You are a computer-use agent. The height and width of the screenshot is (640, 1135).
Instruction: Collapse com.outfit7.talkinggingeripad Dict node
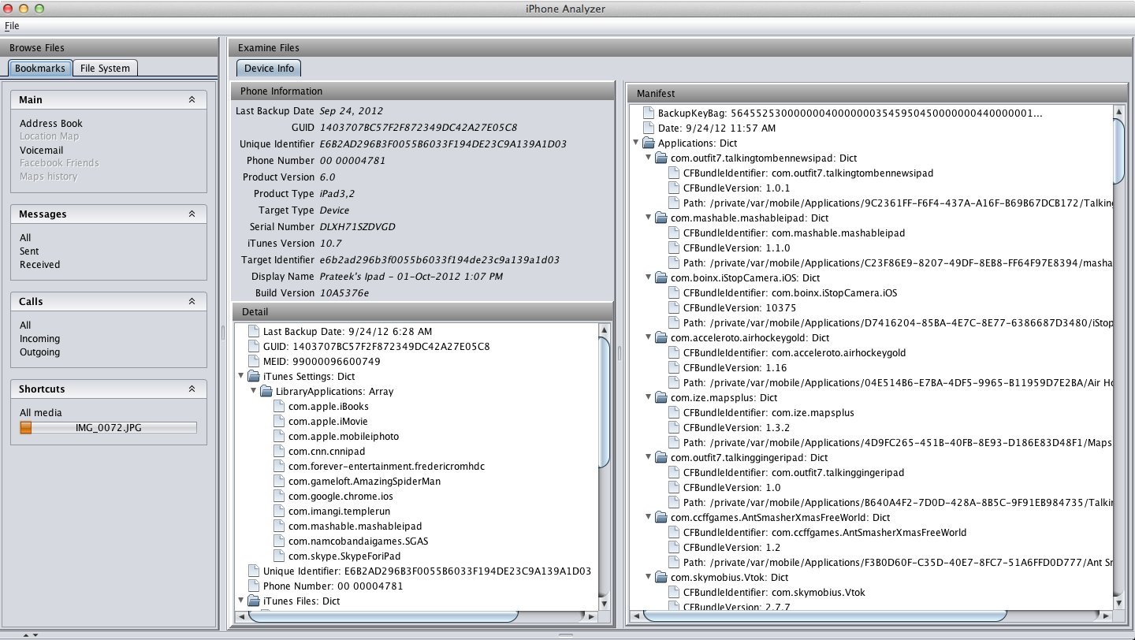(x=648, y=458)
